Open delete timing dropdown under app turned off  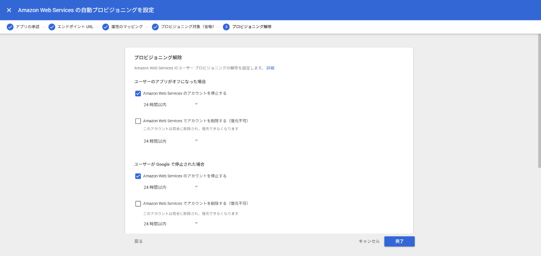[x=170, y=141]
